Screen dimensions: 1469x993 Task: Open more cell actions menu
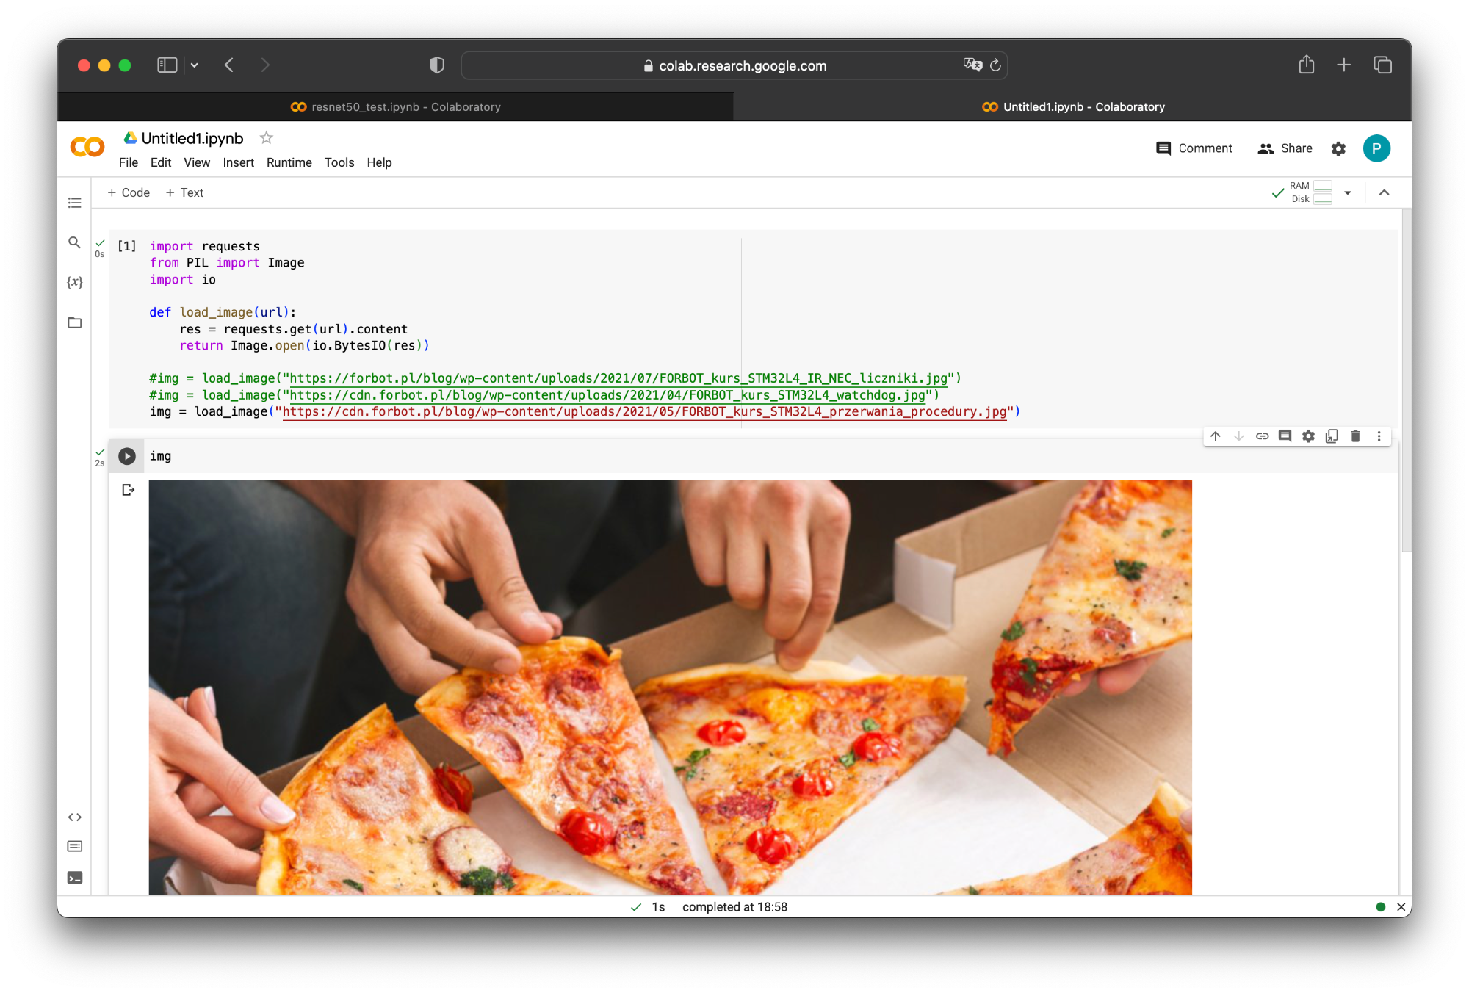click(x=1379, y=436)
